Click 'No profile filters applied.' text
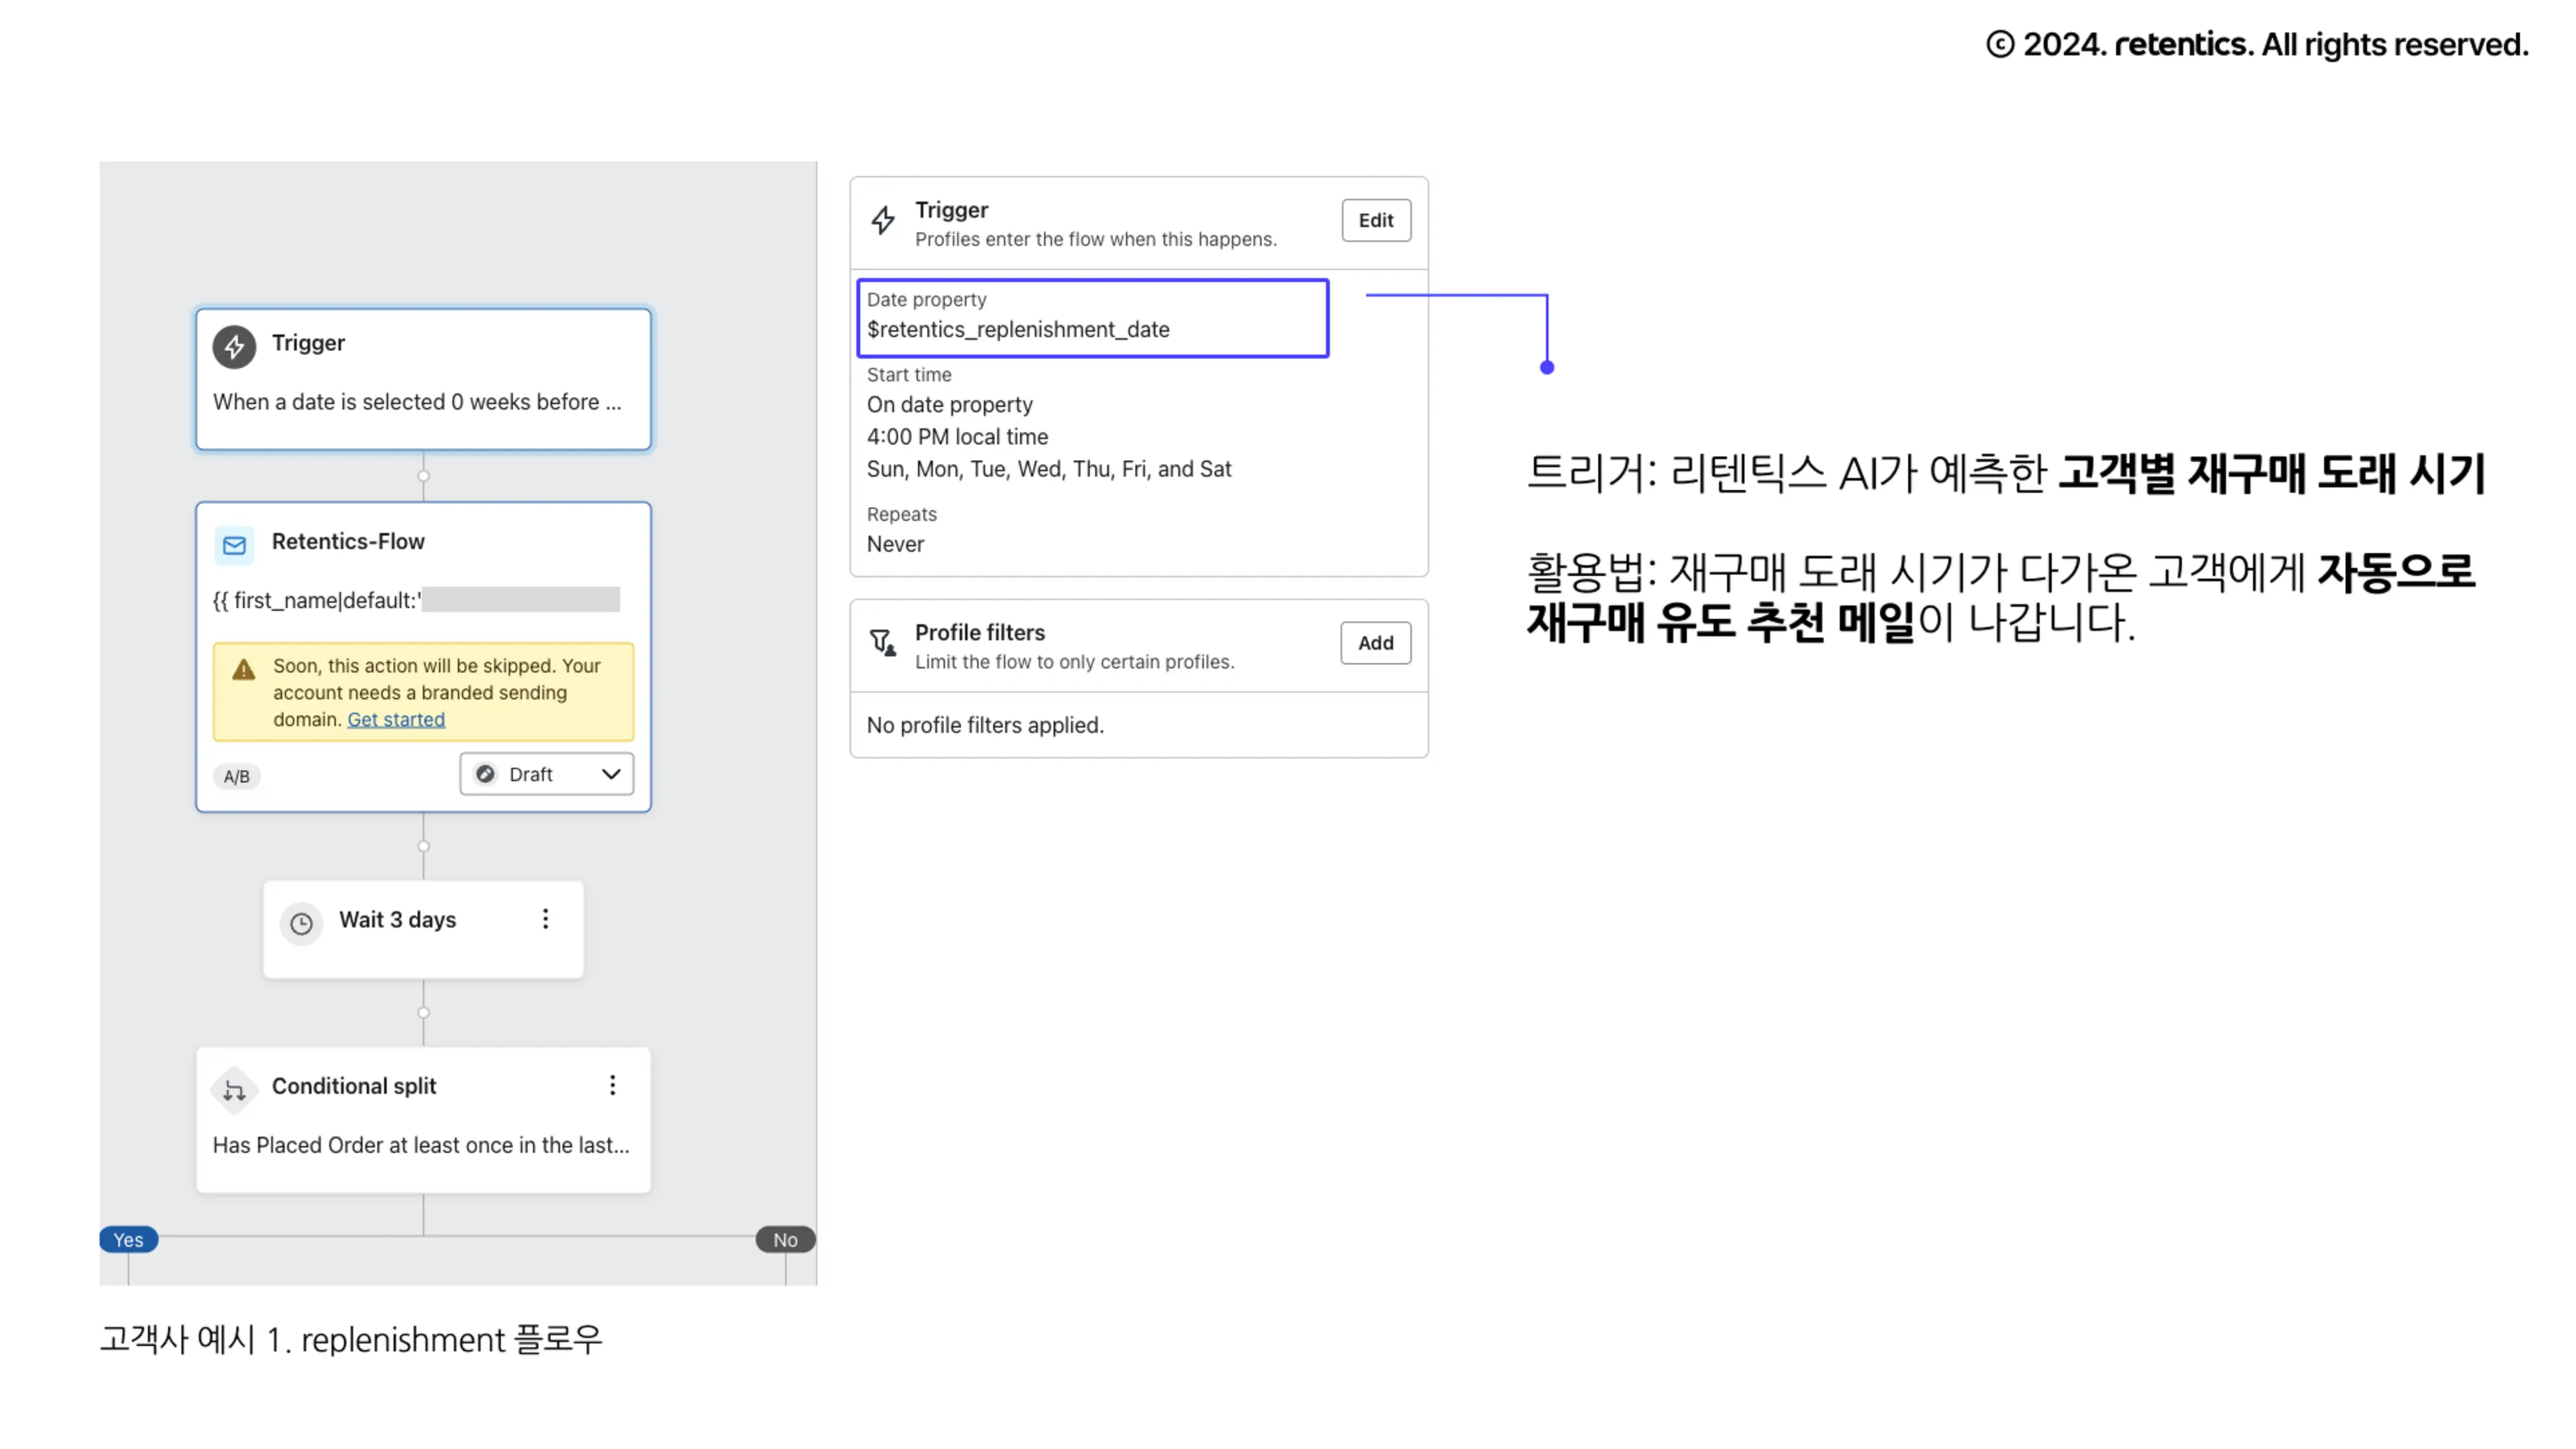This screenshot has width=2576, height=1449. coord(985,725)
